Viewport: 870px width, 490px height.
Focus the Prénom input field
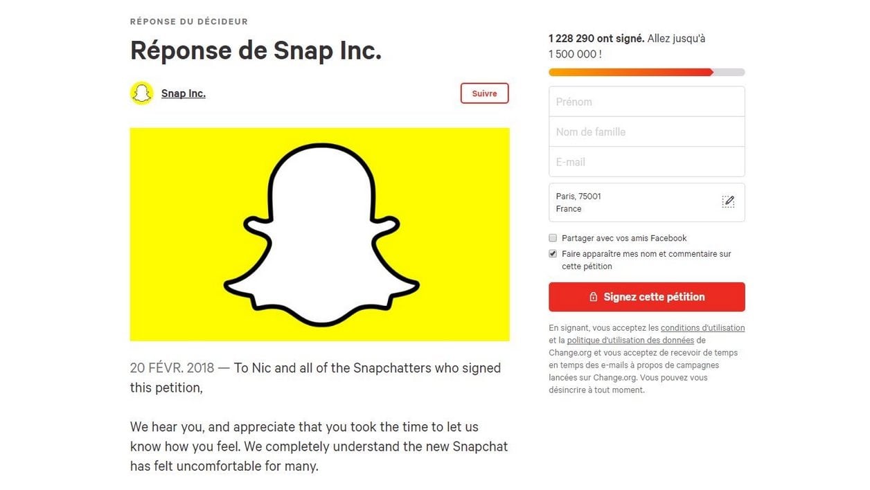[x=646, y=102]
